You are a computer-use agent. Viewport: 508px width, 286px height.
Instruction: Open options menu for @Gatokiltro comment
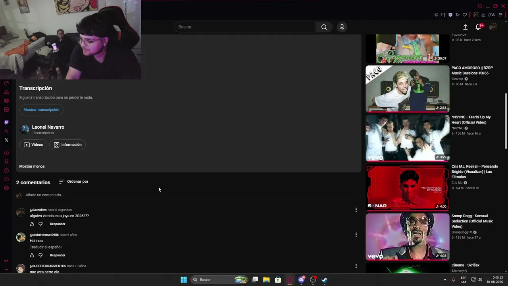(x=356, y=210)
